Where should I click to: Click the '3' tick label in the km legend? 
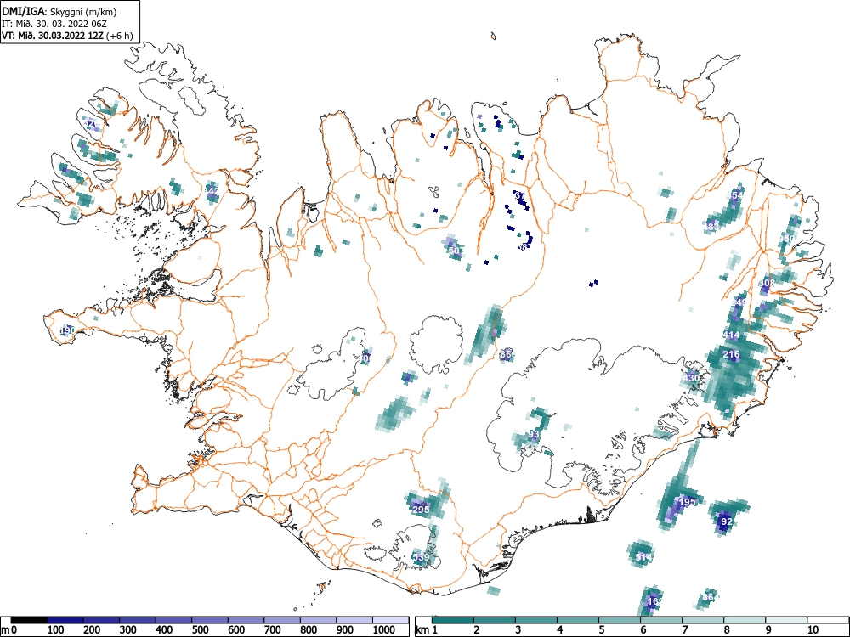(518, 630)
